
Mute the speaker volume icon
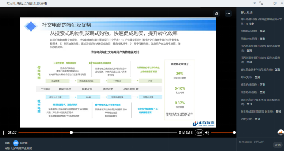[x=207, y=133]
